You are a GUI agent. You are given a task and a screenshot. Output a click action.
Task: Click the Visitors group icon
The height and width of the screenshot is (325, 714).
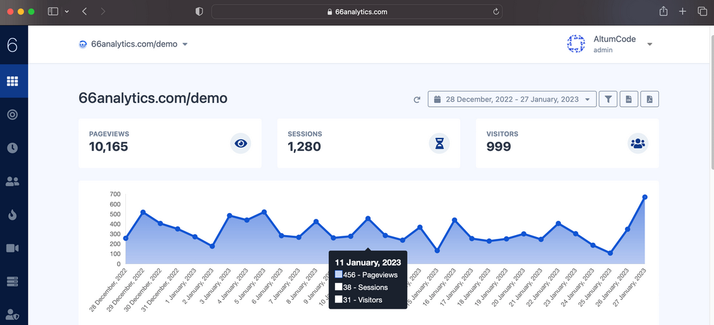[638, 144]
